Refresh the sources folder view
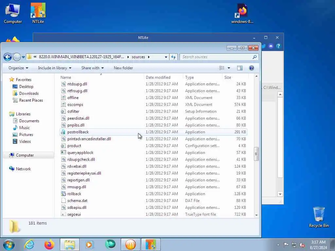Screen dimensions: 335x251 click(x=173, y=57)
